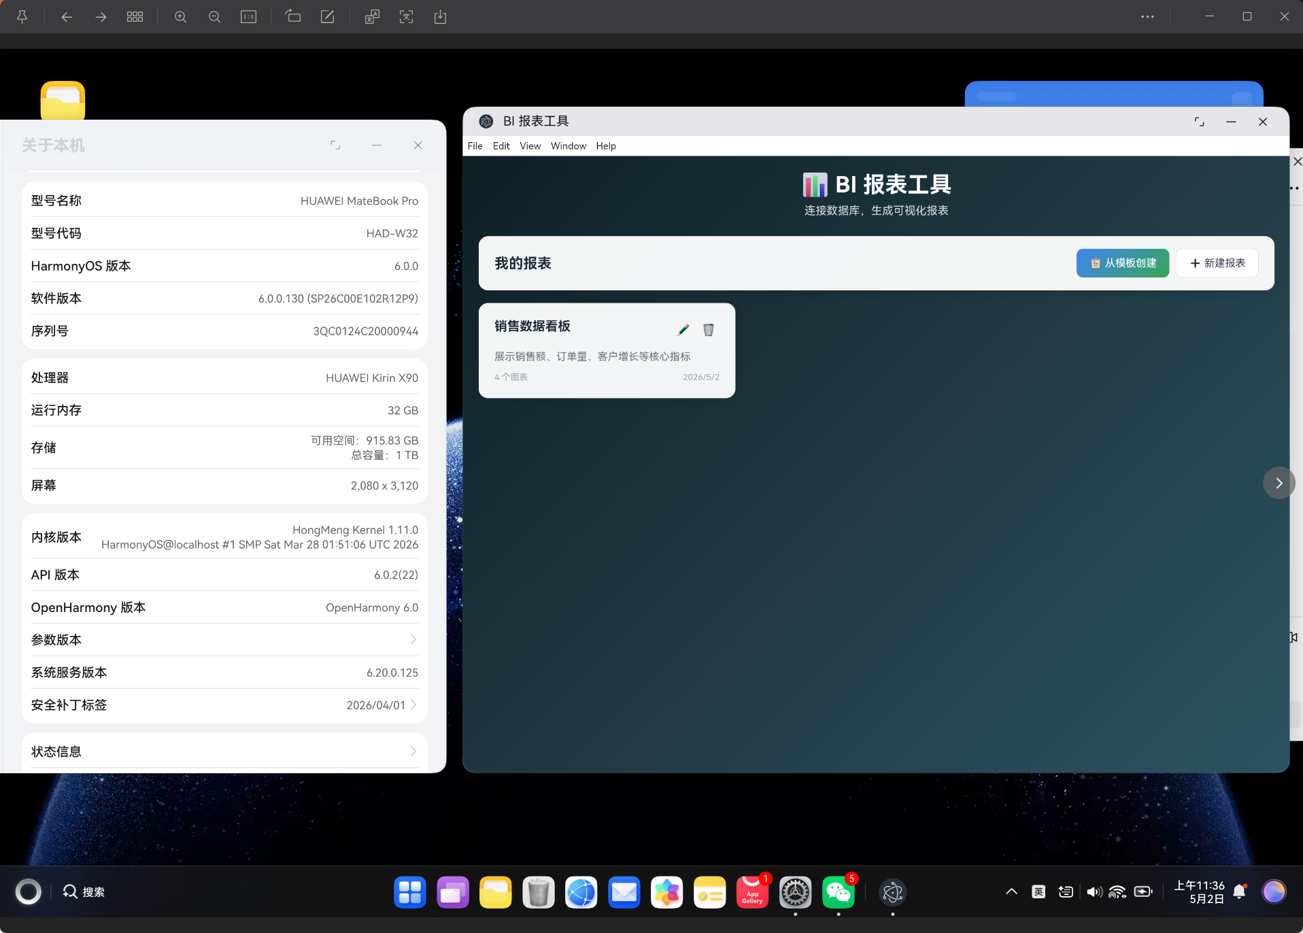This screenshot has width=1303, height=933.
Task: Click the next-image right arrow button
Action: point(1279,483)
